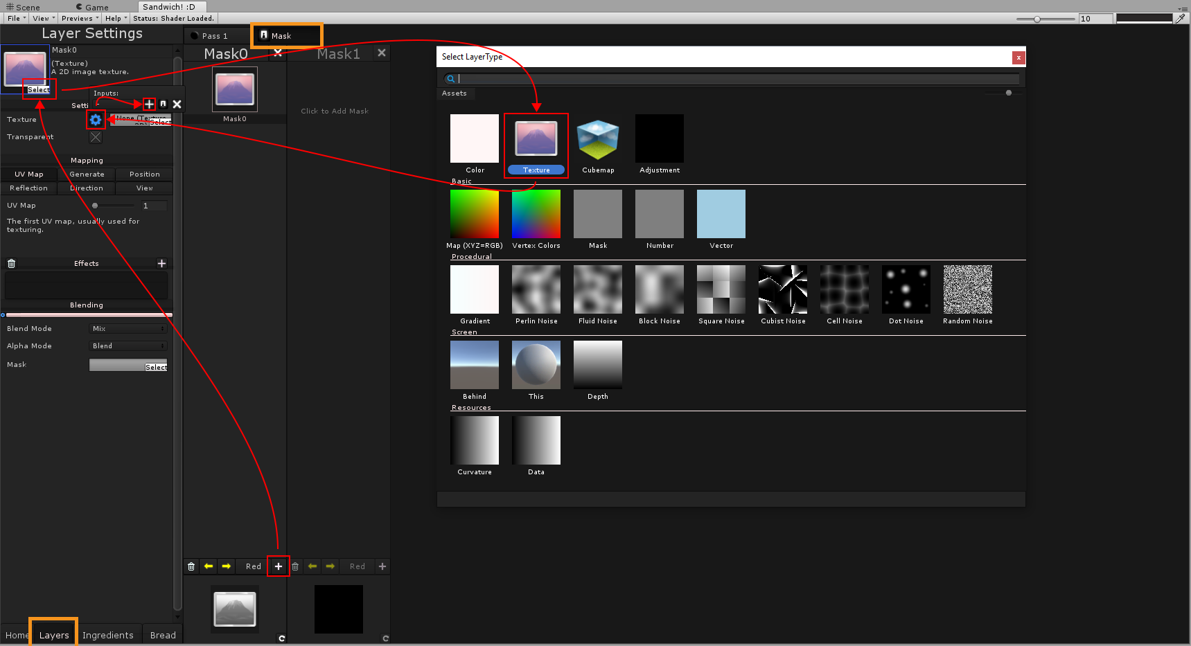Choose the Color layer type

click(x=475, y=144)
